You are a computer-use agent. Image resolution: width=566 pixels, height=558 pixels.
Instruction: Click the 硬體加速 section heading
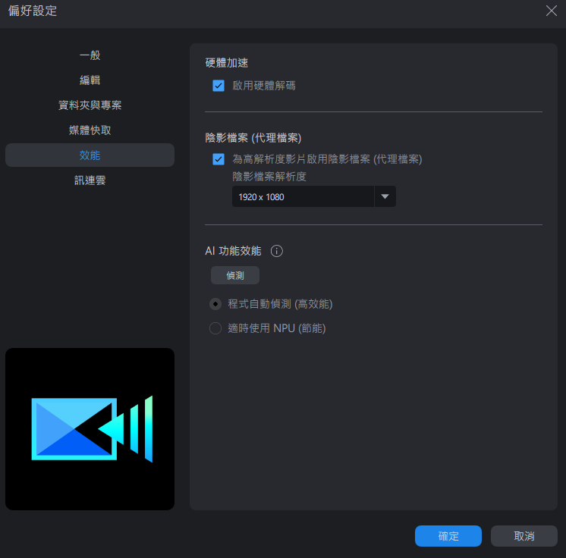point(227,63)
